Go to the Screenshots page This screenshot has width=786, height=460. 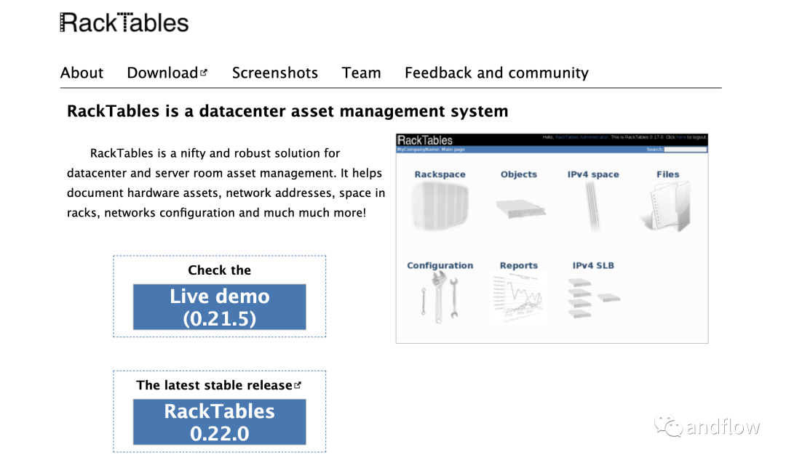(x=274, y=73)
